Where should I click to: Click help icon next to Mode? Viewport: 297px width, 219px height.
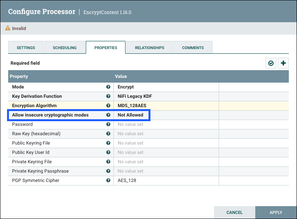pyautogui.click(x=108, y=87)
